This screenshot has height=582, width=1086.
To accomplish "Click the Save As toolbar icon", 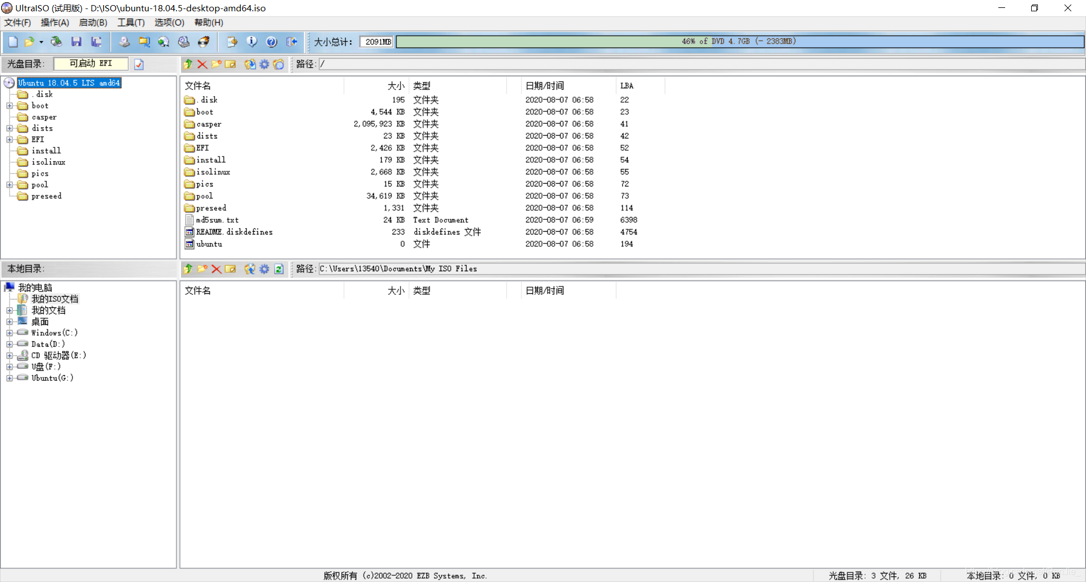I will 97,42.
